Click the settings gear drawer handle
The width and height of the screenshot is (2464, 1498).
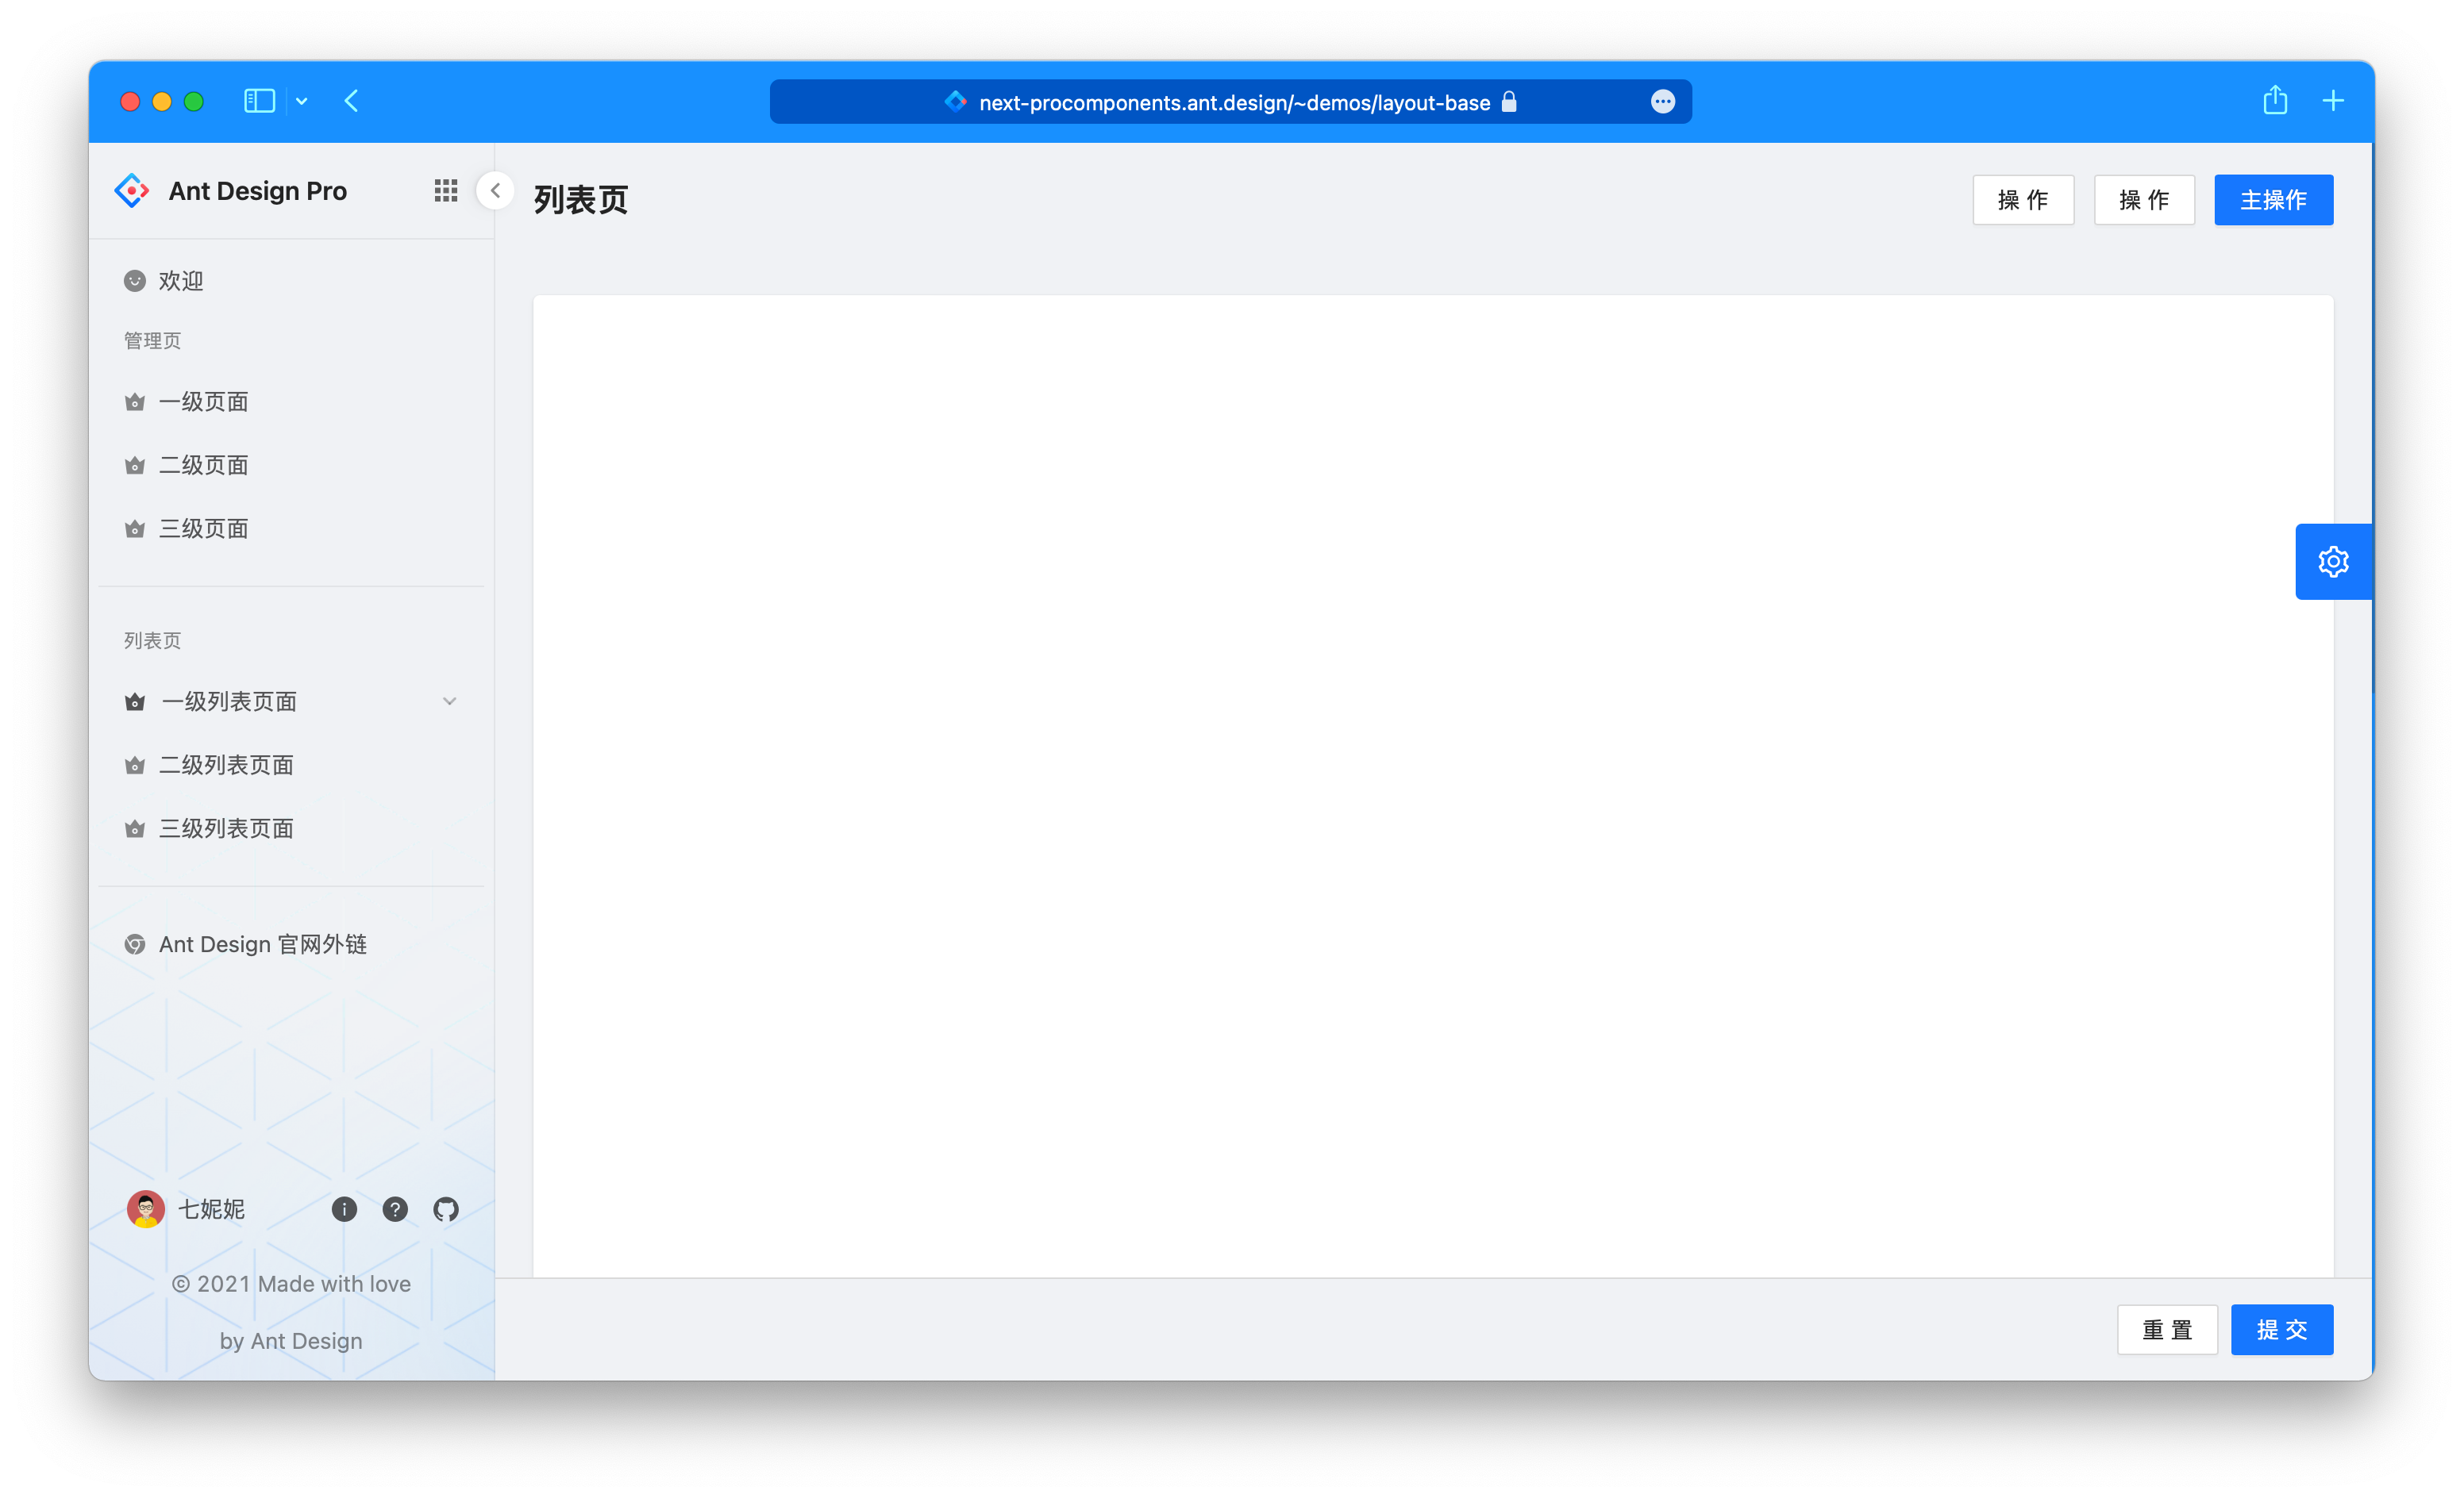click(x=2332, y=562)
